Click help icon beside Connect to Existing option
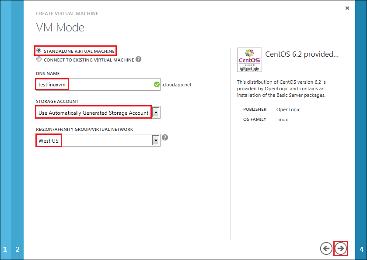The image size is (367, 260). [138, 59]
